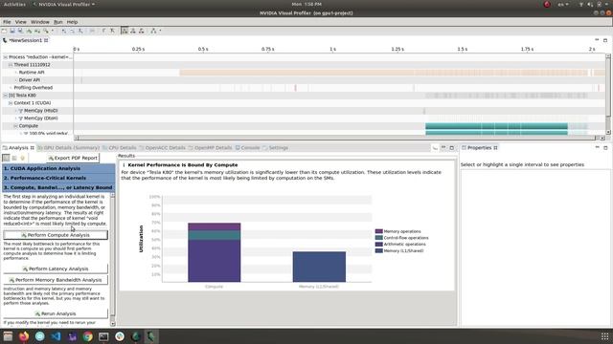This screenshot has width=613, height=344.
Task: Click the new session toolbar icon
Action: coord(4,31)
